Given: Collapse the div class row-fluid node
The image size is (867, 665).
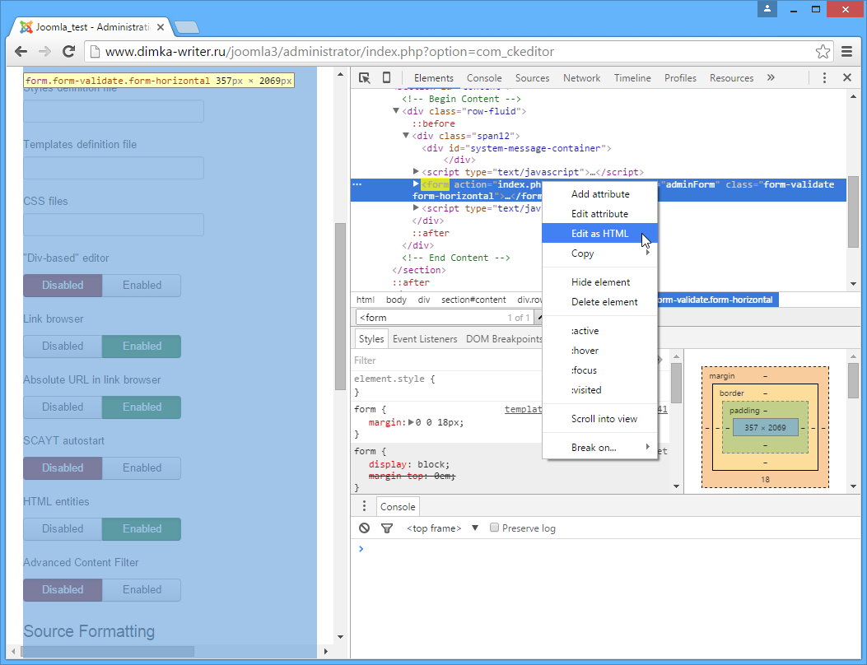Looking at the screenshot, I should click(396, 111).
